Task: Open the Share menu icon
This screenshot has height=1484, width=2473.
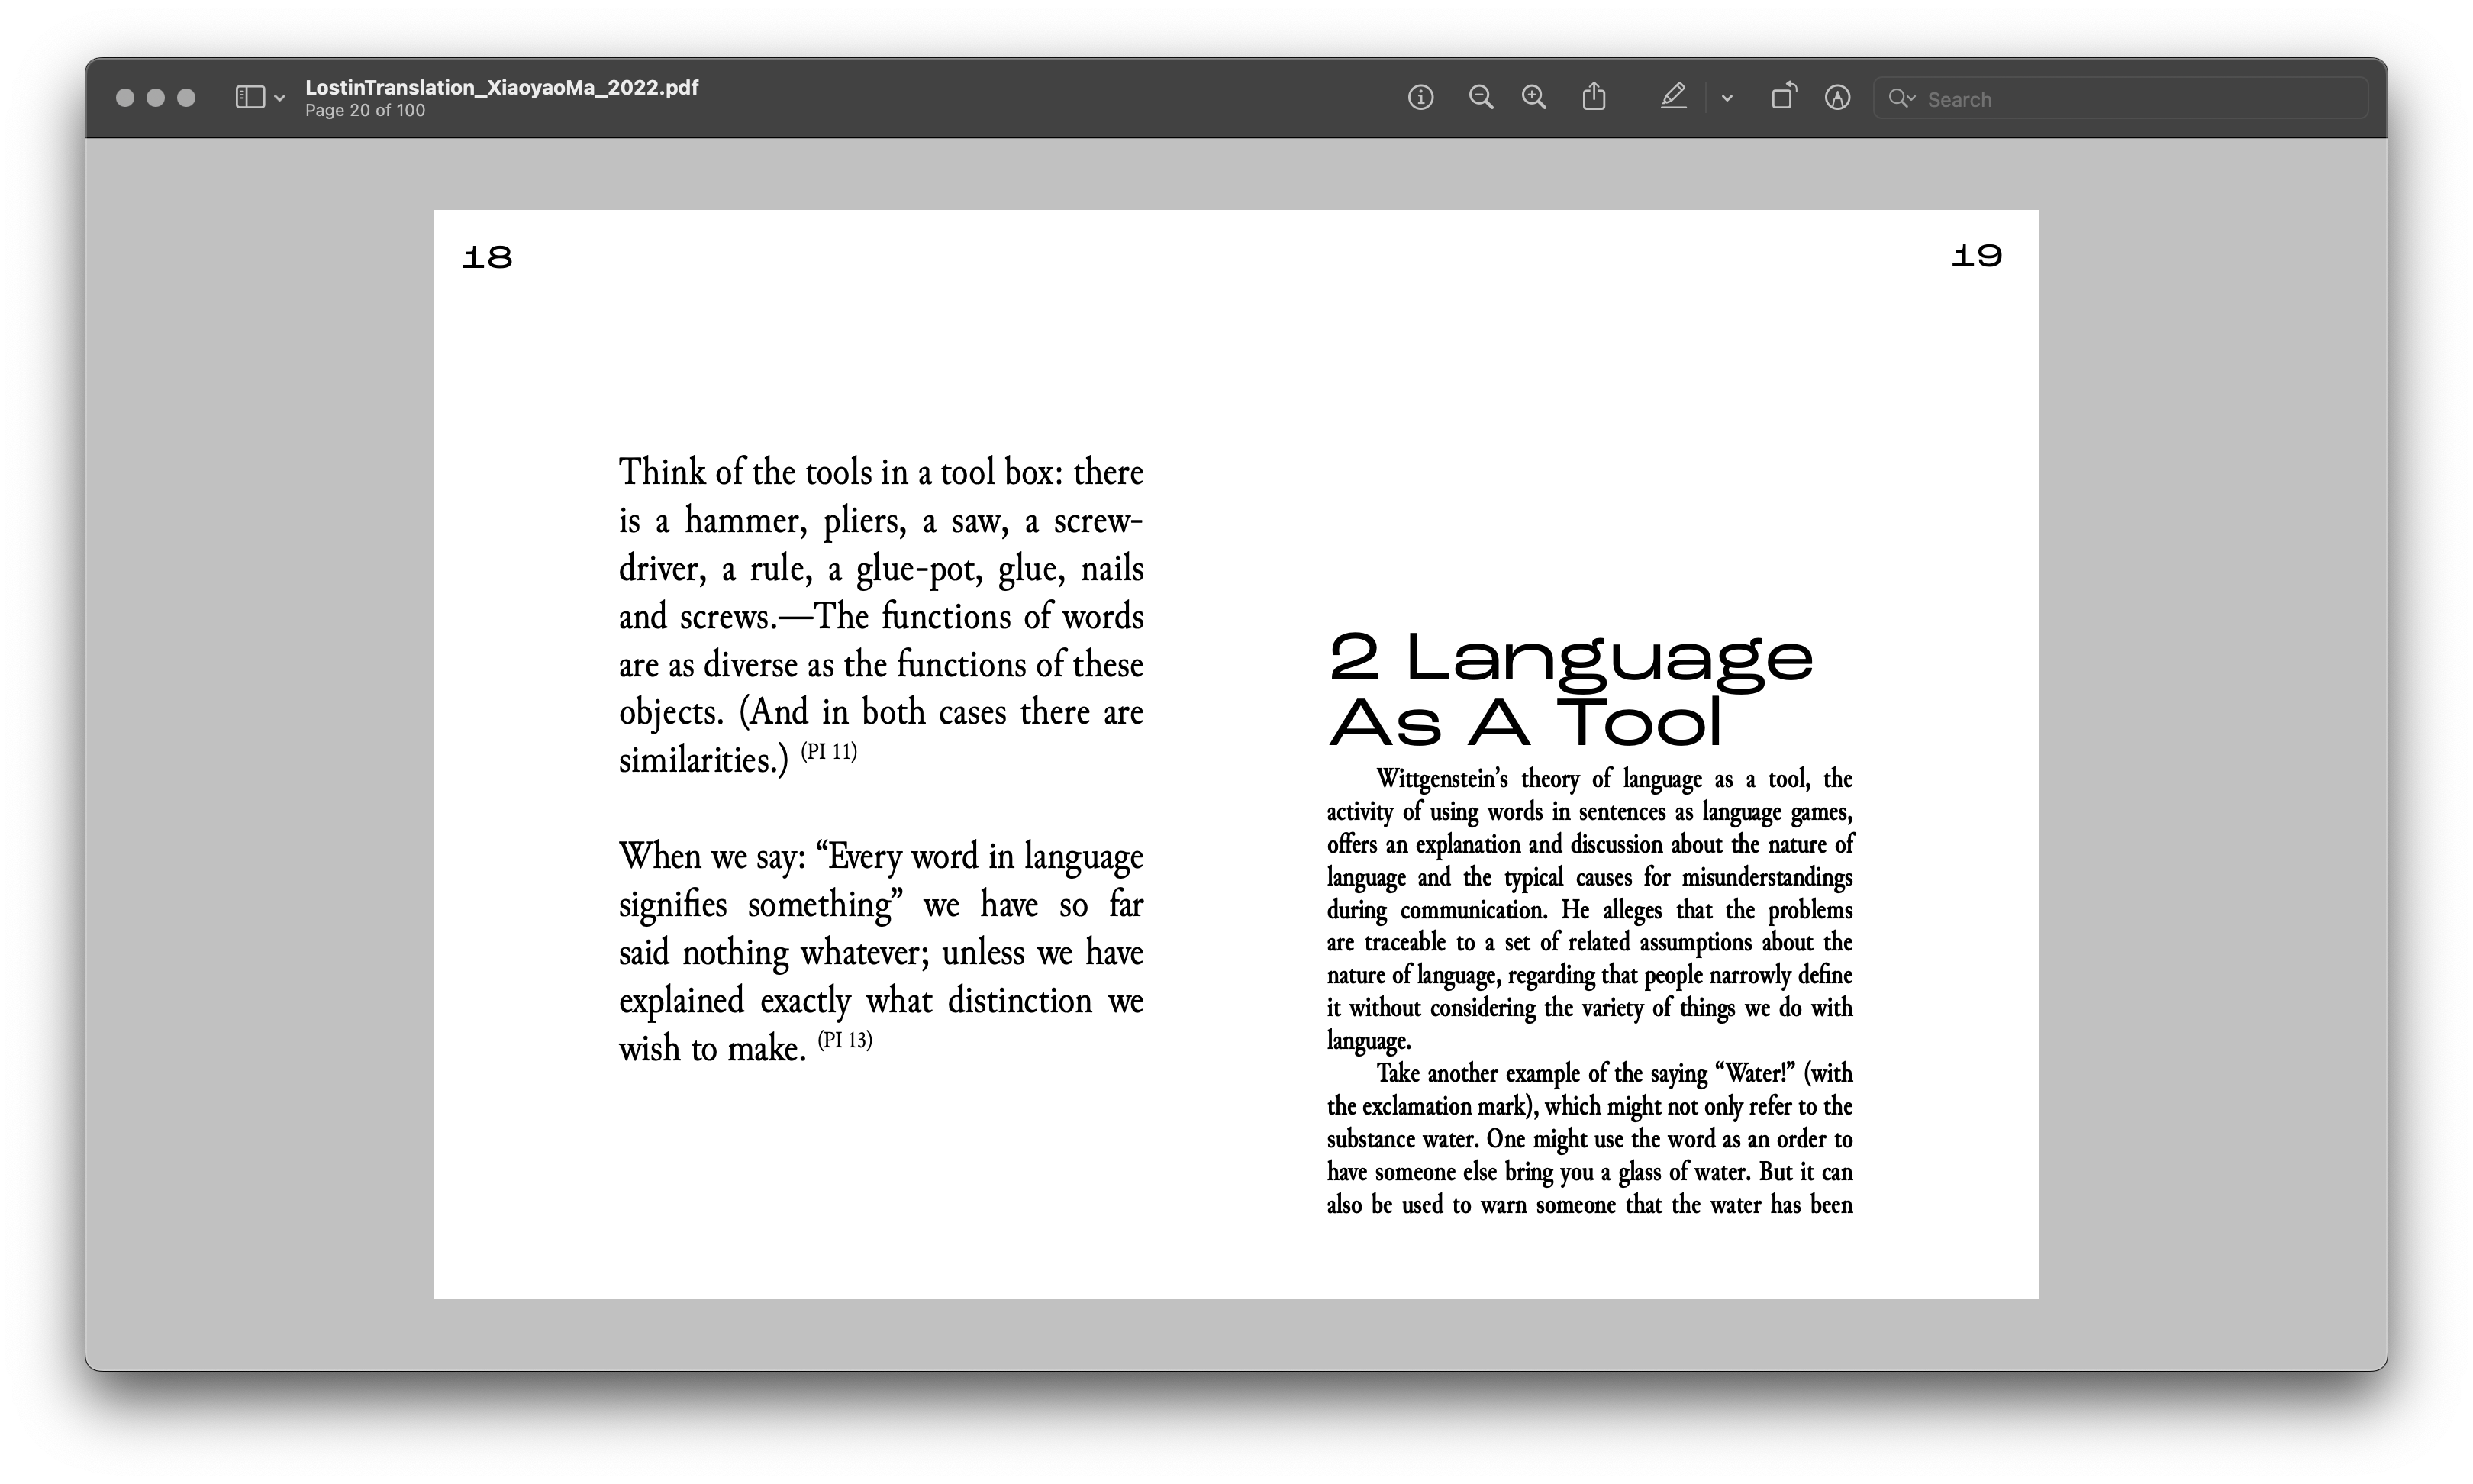Action: pos(1594,97)
